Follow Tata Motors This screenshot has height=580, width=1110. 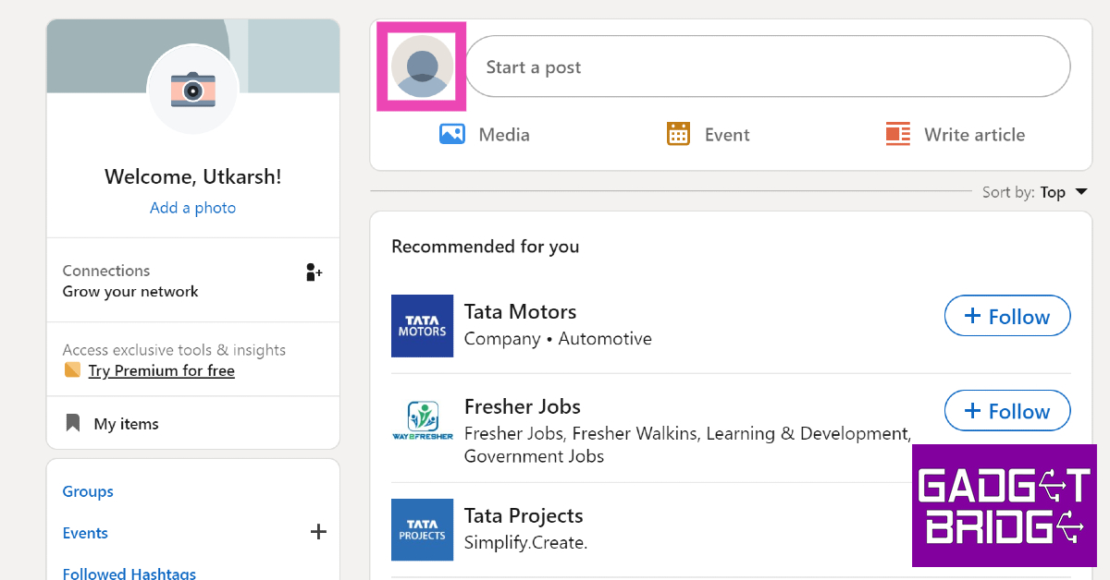1006,317
